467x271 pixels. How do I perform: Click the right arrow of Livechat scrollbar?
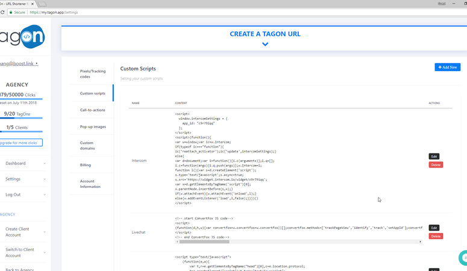click(420, 242)
